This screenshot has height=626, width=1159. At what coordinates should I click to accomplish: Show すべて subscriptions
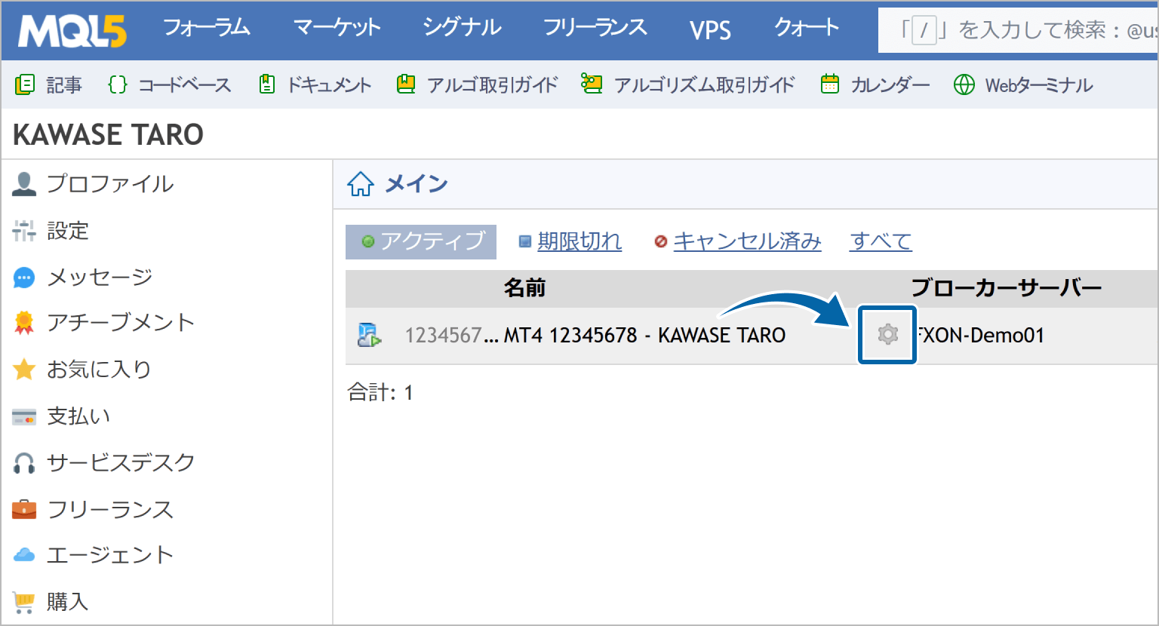(x=881, y=241)
